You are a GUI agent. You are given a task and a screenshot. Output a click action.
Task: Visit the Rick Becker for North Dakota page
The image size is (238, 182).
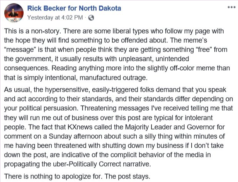click(x=74, y=8)
